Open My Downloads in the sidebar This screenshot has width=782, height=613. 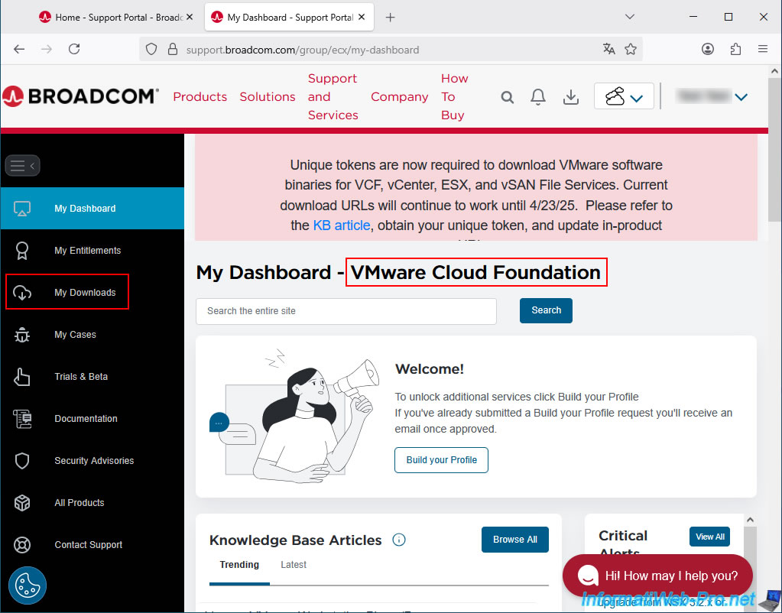pyautogui.click(x=85, y=293)
